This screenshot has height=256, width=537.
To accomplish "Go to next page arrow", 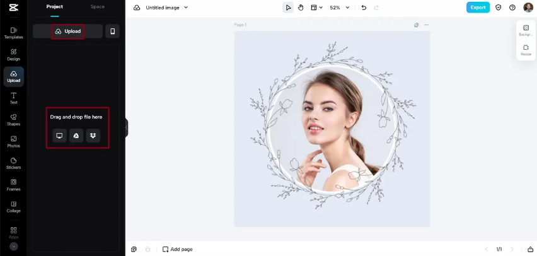I will coord(512,249).
